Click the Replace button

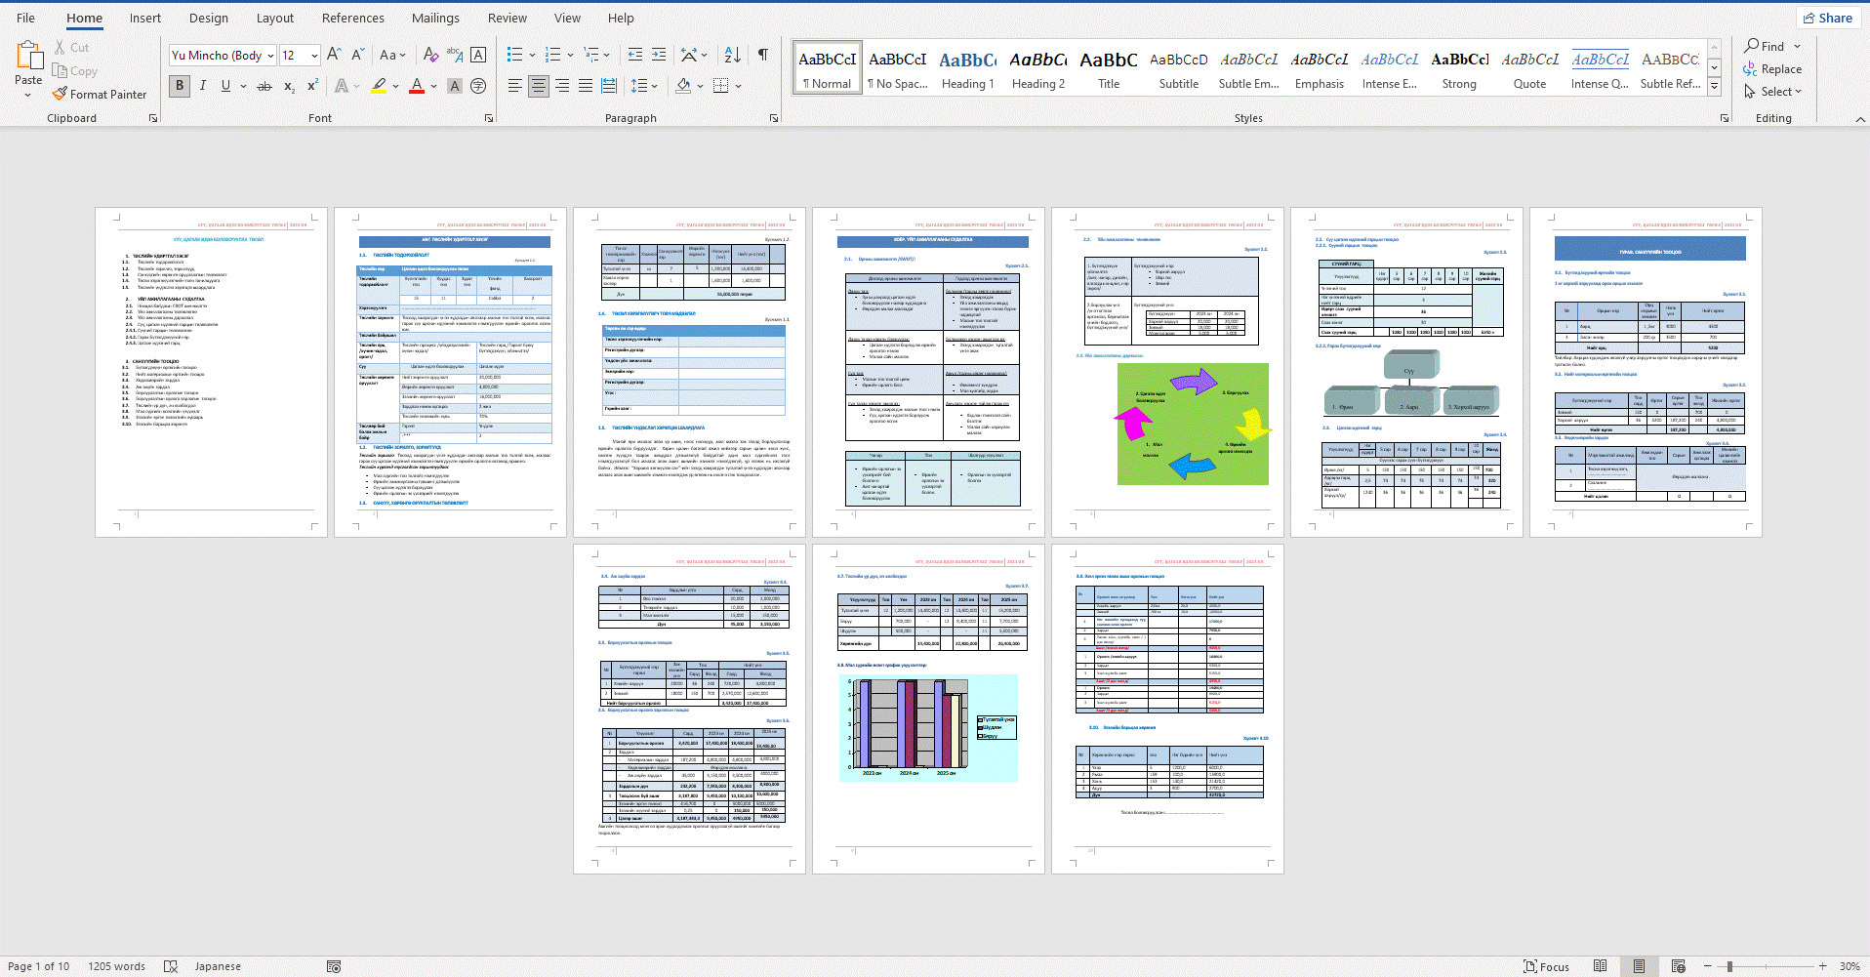click(1772, 69)
